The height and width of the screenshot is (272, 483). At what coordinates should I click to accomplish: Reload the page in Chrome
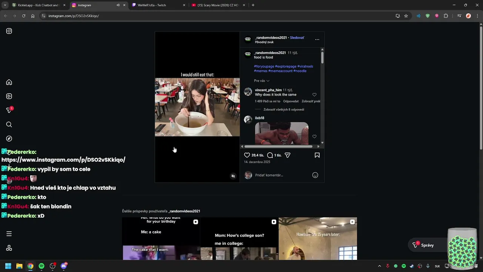pos(23,16)
